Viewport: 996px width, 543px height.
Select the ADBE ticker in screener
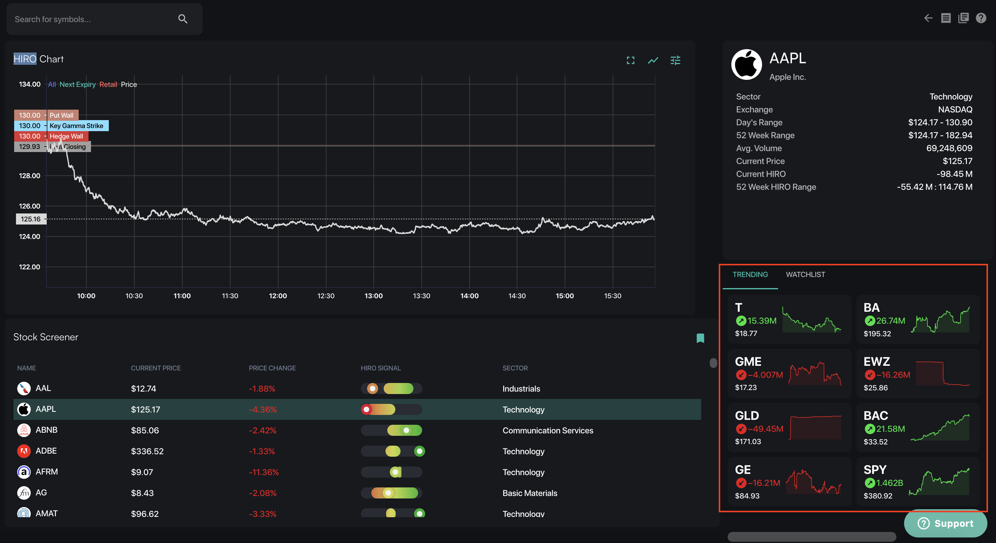coord(46,451)
